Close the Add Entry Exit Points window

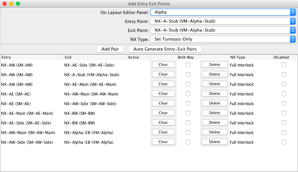tap(5, 4)
